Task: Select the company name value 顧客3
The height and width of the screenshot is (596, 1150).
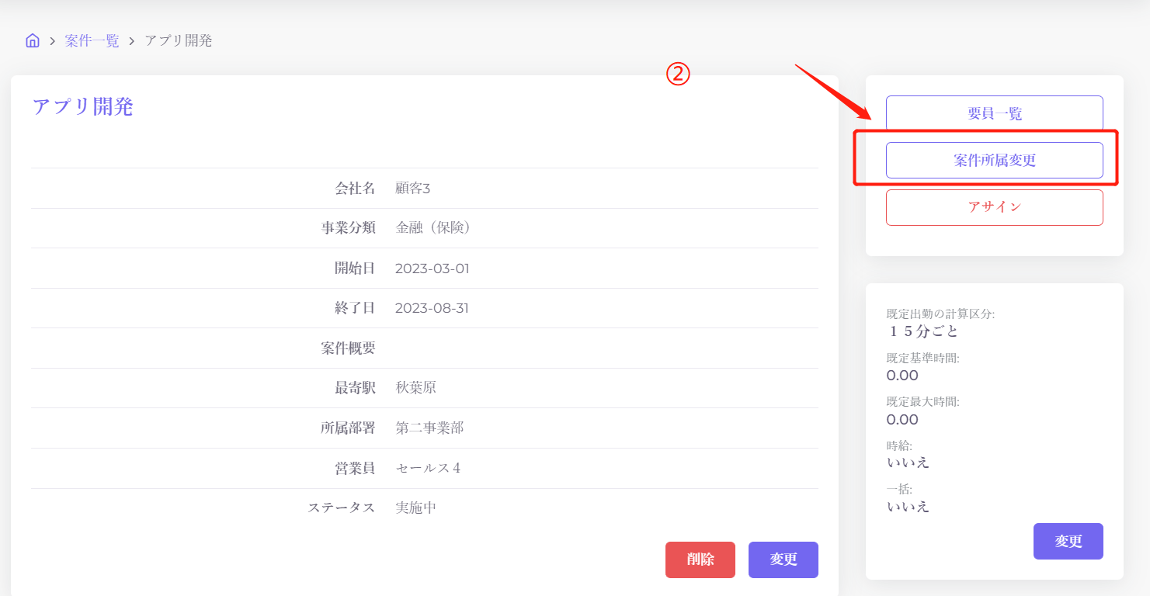Action: (x=412, y=189)
